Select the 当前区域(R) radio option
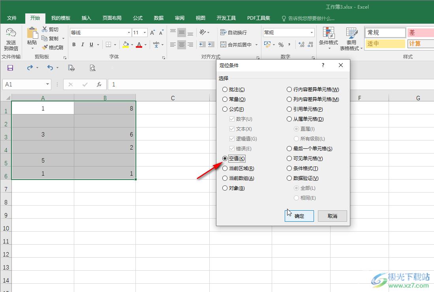Screen dimensions: 434x292 click(238, 168)
